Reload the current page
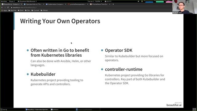Screen dimensions: 197x111 click(8, 7)
